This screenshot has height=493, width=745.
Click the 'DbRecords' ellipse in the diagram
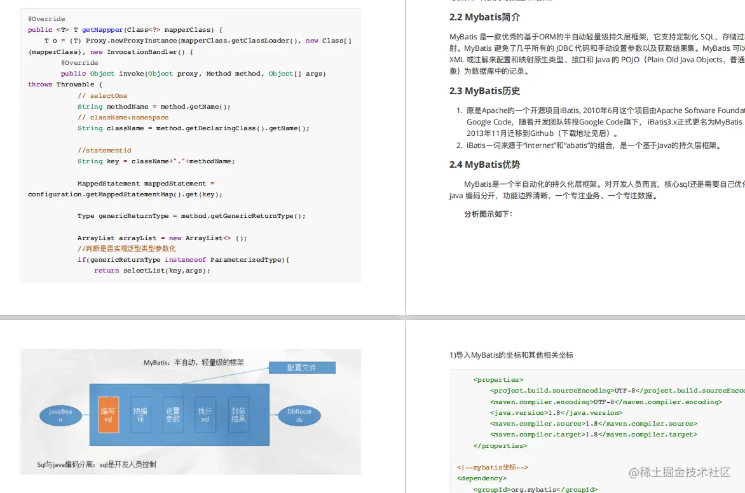[x=299, y=415]
